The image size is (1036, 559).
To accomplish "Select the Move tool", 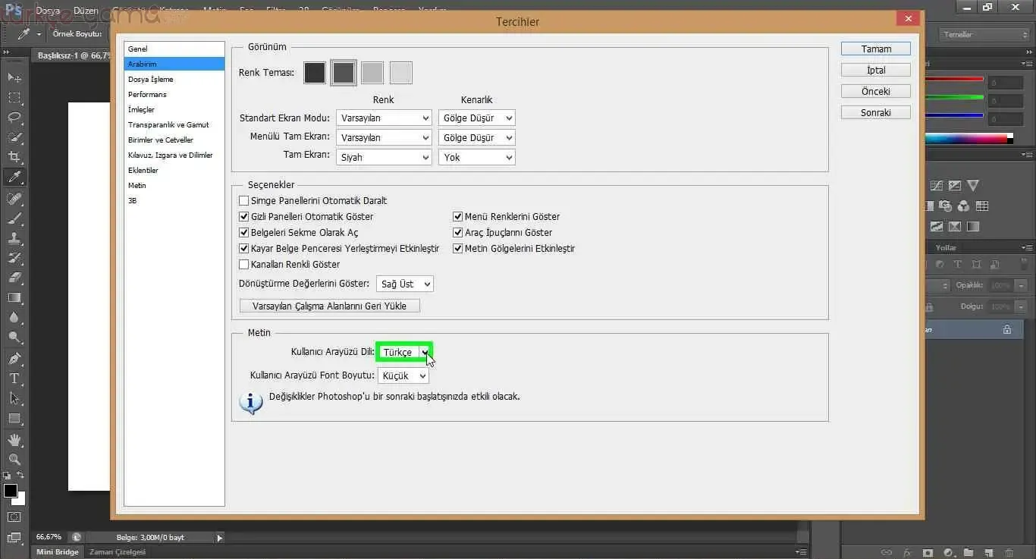I will [x=14, y=77].
